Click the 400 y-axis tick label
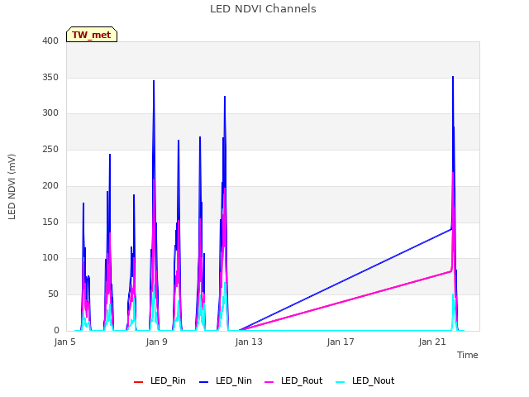Viewport: 529px width, 397px height. [50, 41]
